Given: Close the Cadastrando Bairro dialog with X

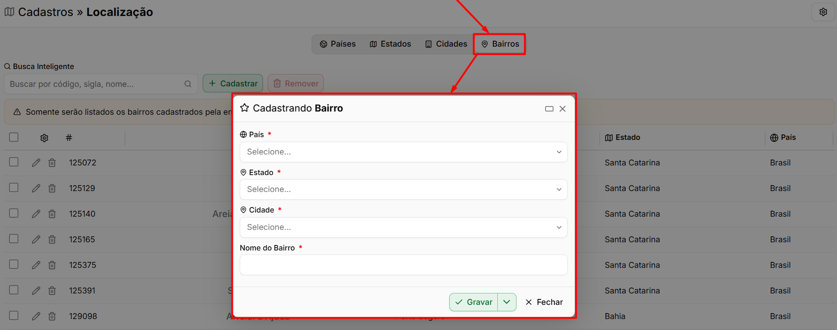Looking at the screenshot, I should tap(563, 109).
